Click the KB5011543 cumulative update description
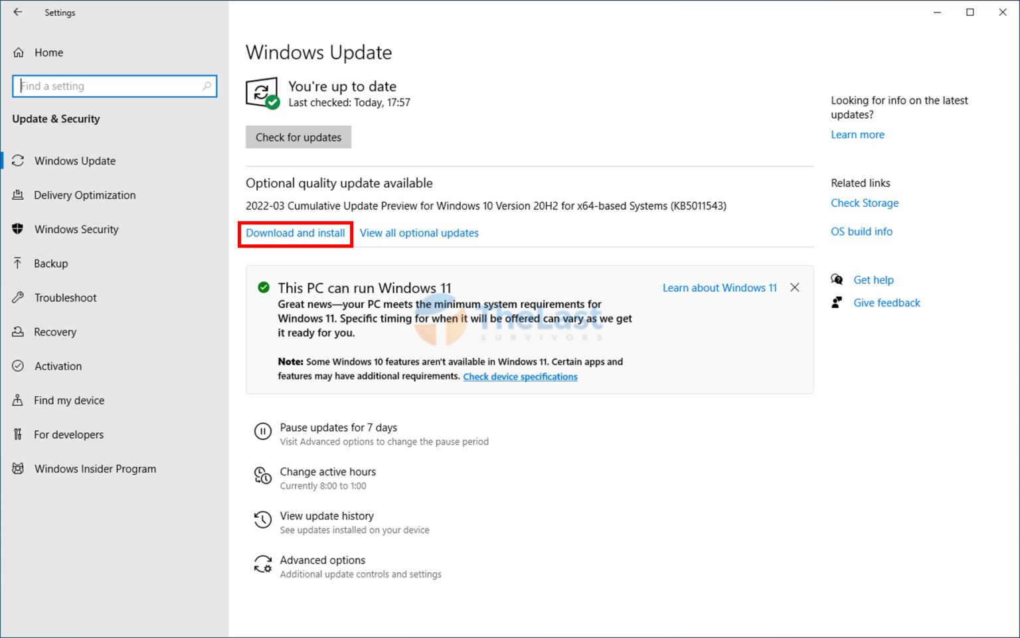Screen dimensions: 1020x638 [x=486, y=206]
